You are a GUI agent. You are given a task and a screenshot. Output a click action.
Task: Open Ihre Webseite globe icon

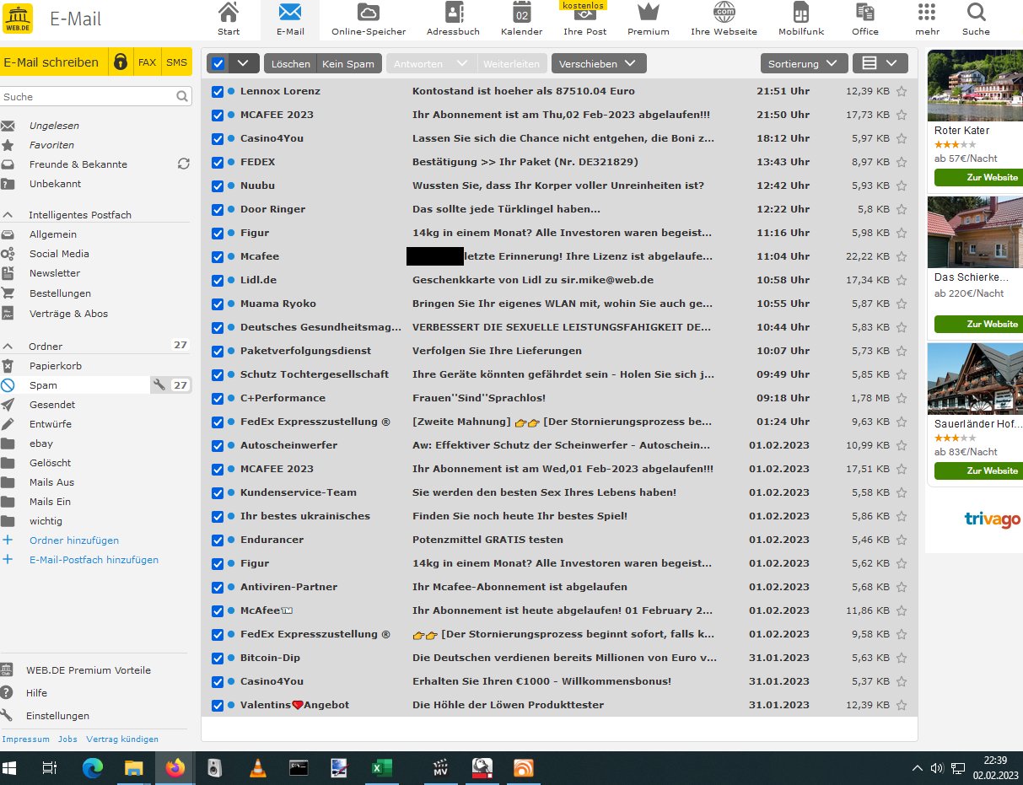pyautogui.click(x=724, y=13)
